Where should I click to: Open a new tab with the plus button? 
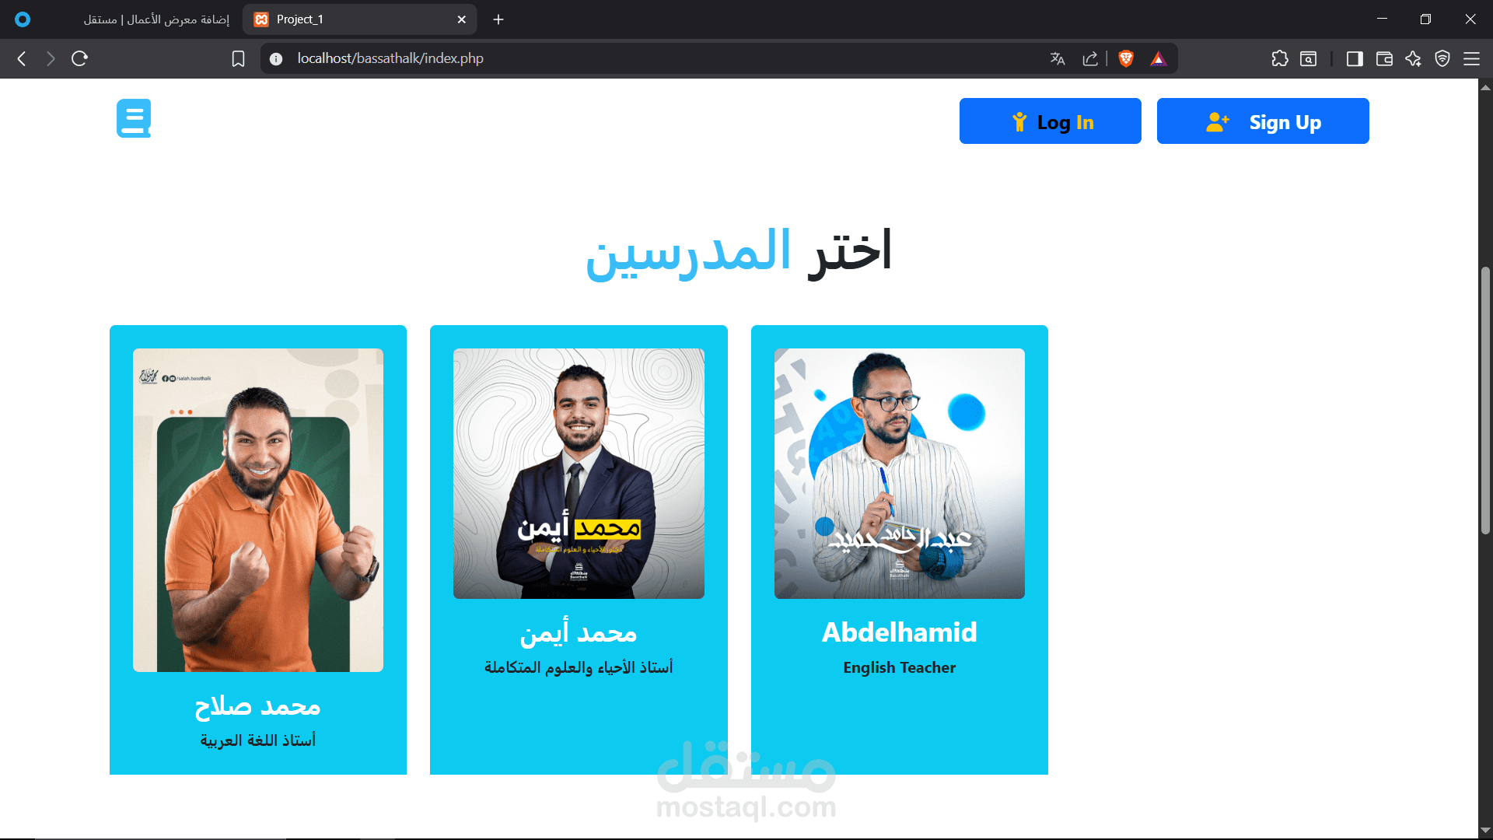coord(498,19)
